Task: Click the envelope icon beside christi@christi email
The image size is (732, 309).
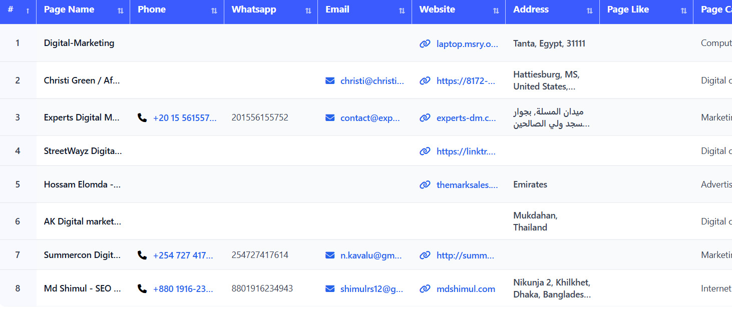Action: point(330,80)
